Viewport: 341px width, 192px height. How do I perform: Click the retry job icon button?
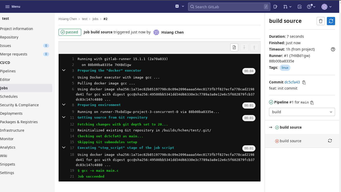click(331, 21)
